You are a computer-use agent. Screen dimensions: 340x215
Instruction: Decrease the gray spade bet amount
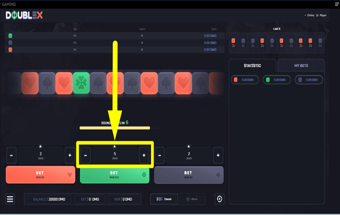[x=160, y=155]
